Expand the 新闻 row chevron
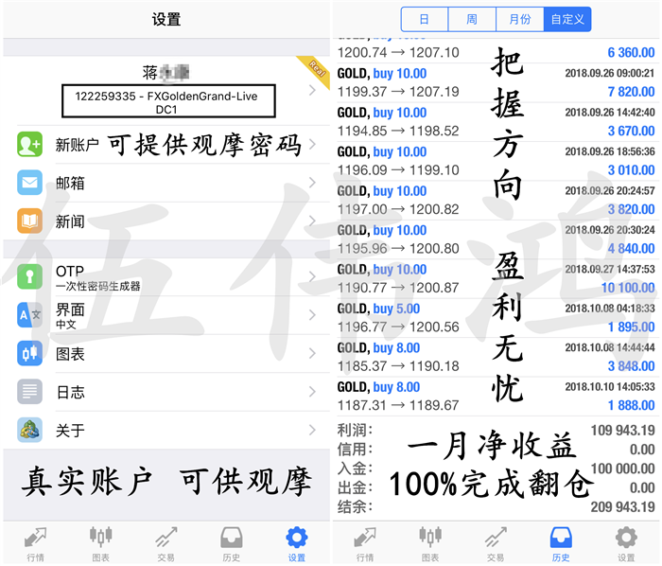Screen dimensions: 662x566 pos(312,221)
